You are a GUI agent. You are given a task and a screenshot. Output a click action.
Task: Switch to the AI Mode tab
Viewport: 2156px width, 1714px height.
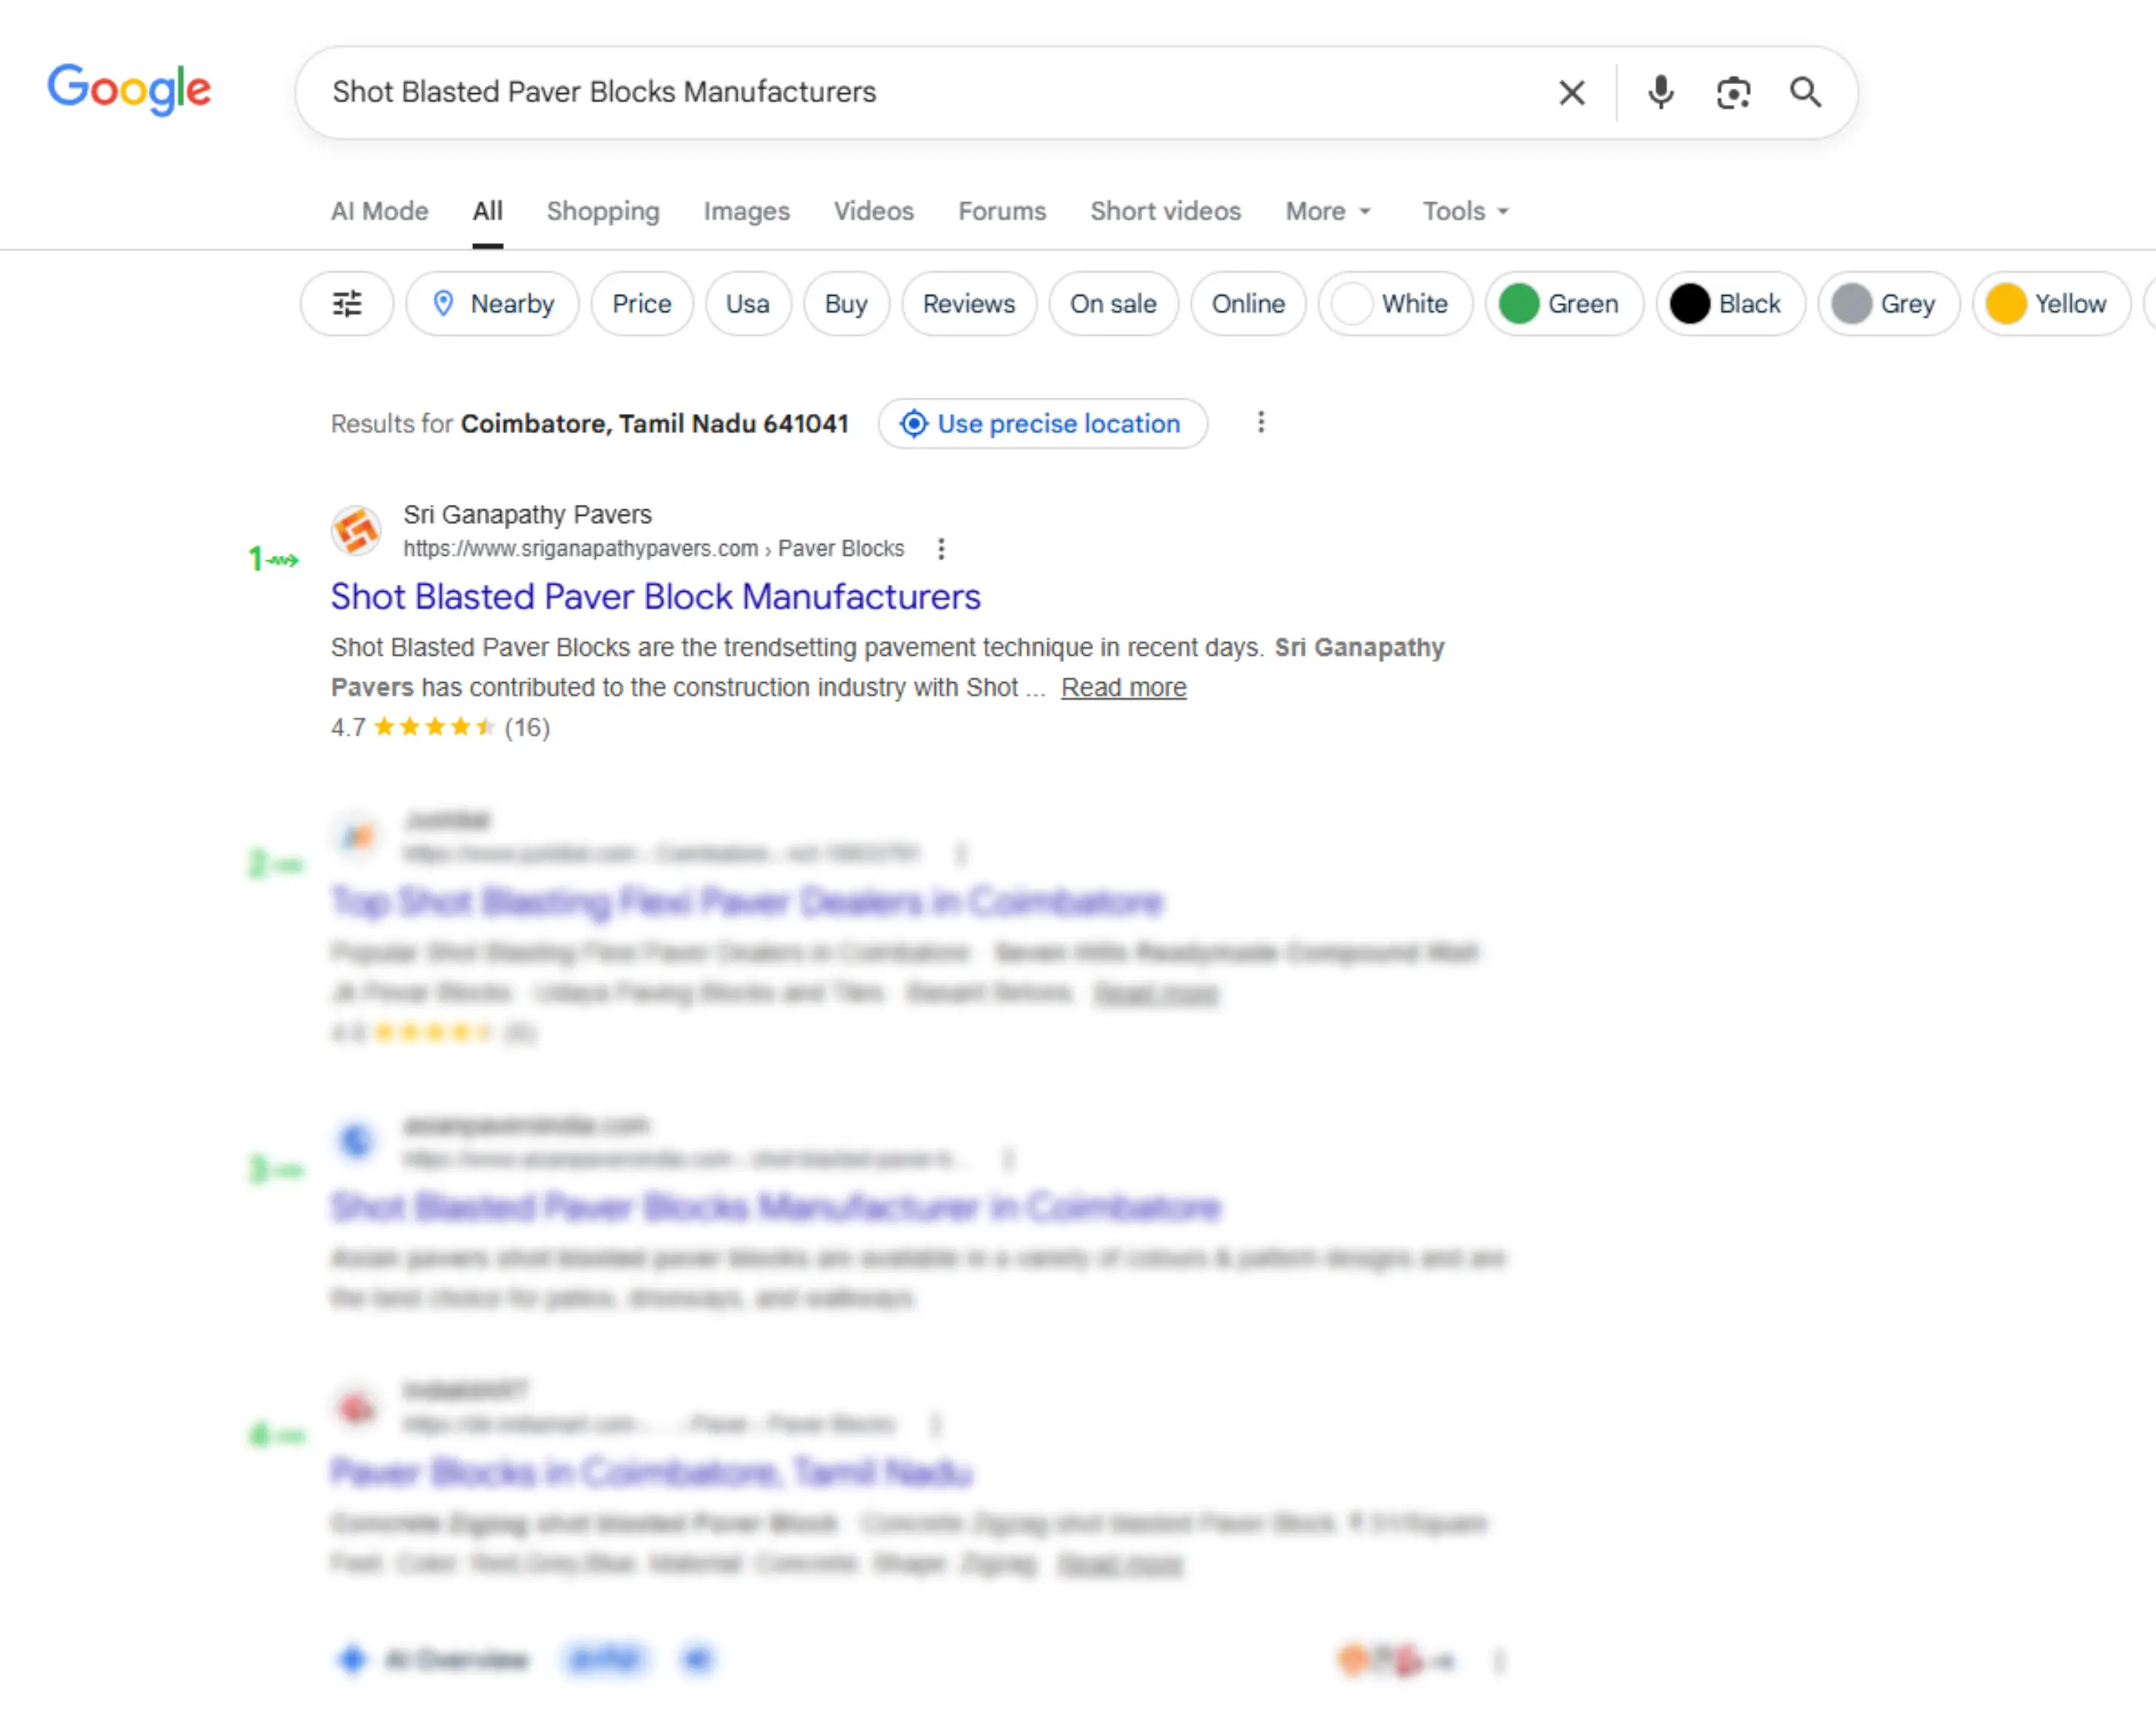tap(380, 211)
